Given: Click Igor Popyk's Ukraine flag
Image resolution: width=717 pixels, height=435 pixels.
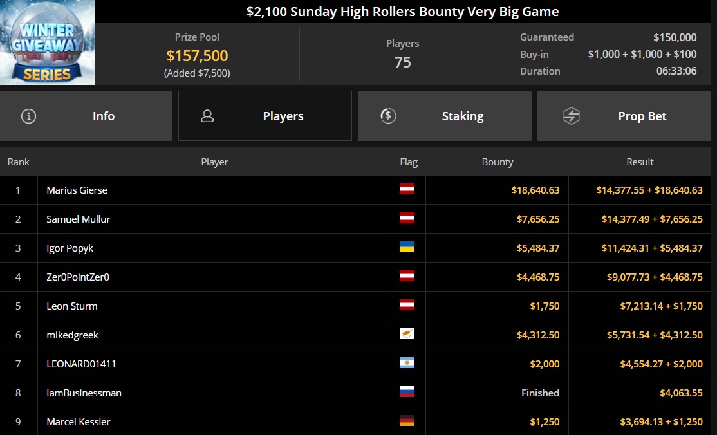Looking at the screenshot, I should [x=407, y=247].
